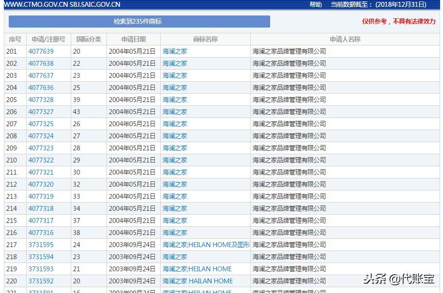Click the 申请人名称 column header
443x293 pixels.
coord(345,39)
